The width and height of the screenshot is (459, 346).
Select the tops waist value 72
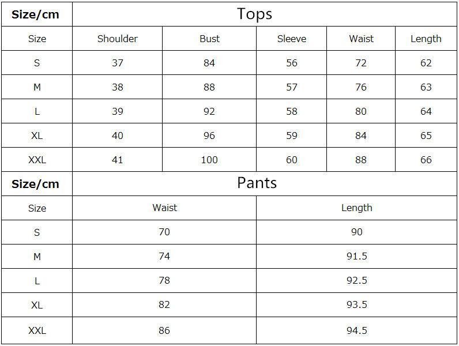click(361, 63)
